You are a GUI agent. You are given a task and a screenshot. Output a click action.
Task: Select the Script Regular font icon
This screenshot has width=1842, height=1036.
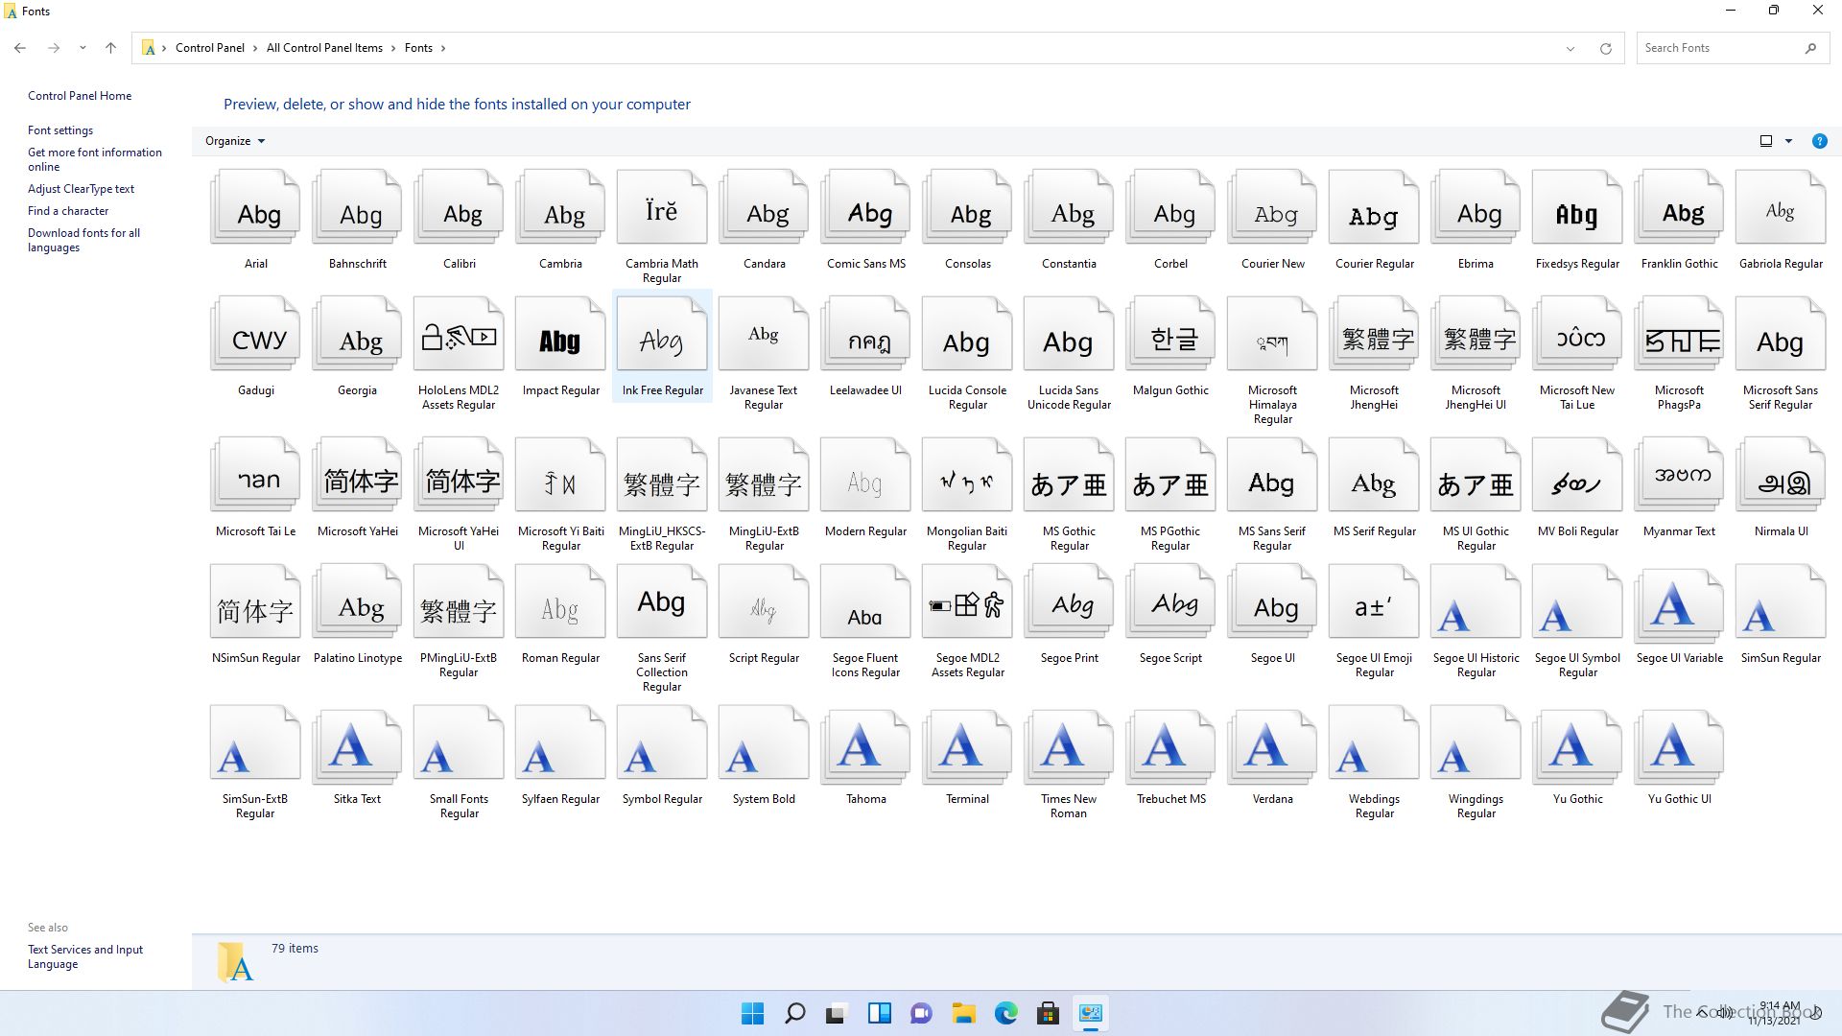point(765,601)
